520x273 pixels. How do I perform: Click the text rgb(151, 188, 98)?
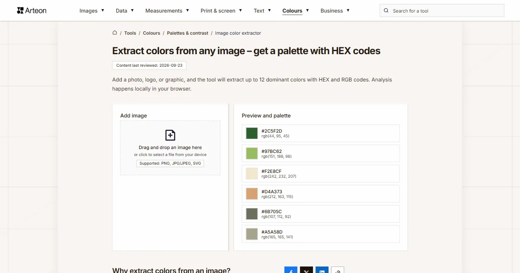click(276, 156)
